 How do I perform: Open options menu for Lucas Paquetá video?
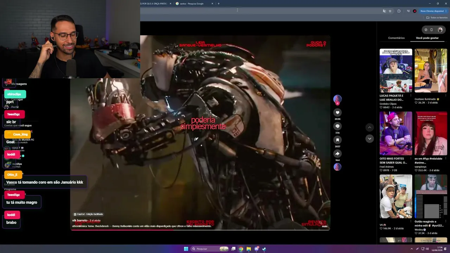tap(411, 95)
